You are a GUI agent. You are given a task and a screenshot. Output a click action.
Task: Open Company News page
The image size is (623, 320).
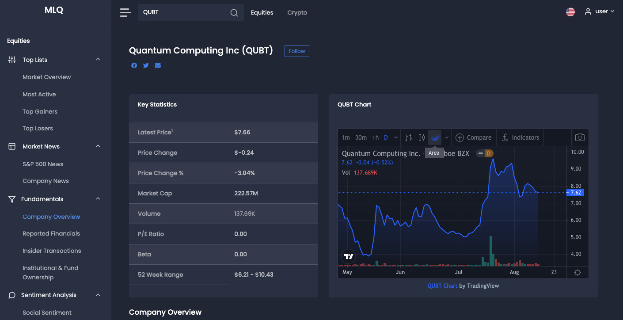point(46,181)
